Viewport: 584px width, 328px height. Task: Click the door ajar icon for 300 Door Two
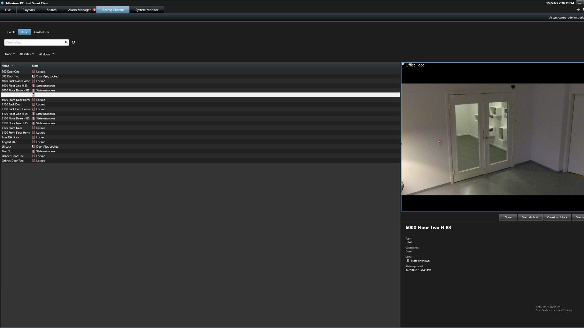coord(33,76)
